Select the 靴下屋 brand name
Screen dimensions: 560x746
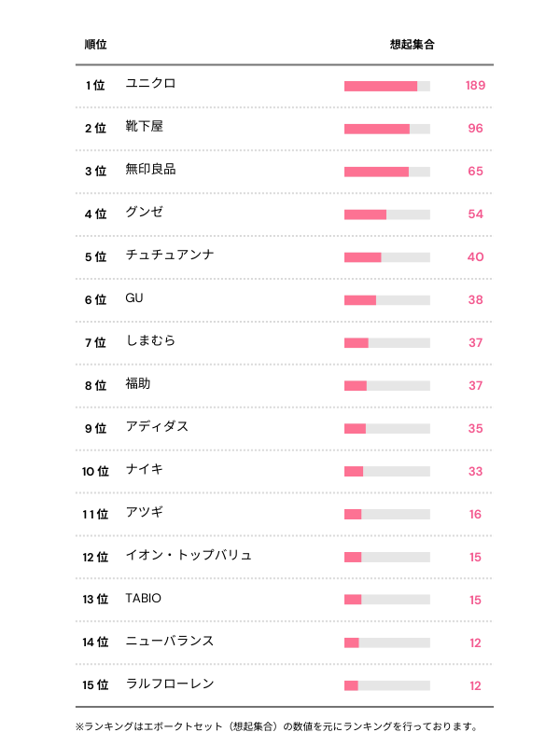click(x=144, y=127)
